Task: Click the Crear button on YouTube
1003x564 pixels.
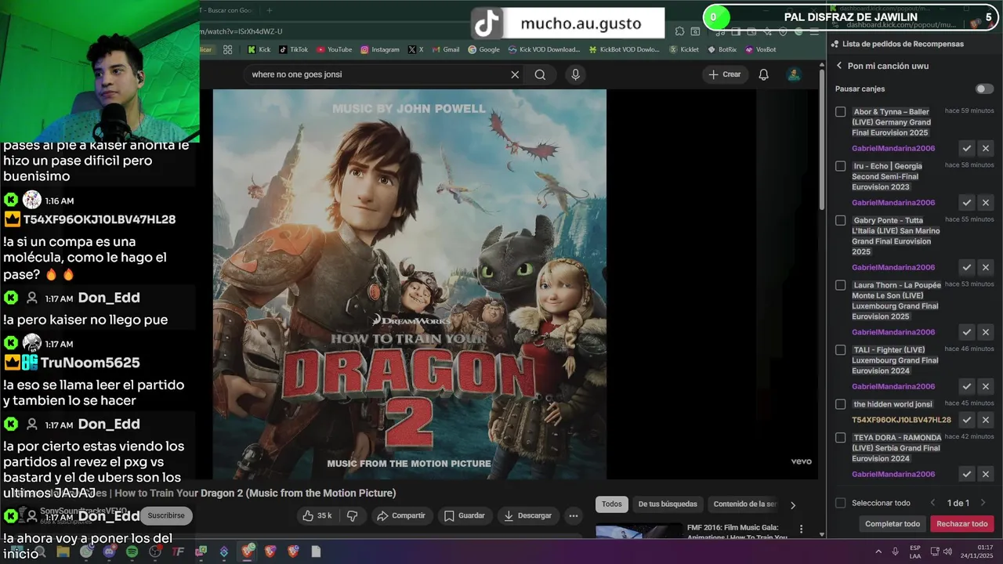Action: tap(724, 74)
